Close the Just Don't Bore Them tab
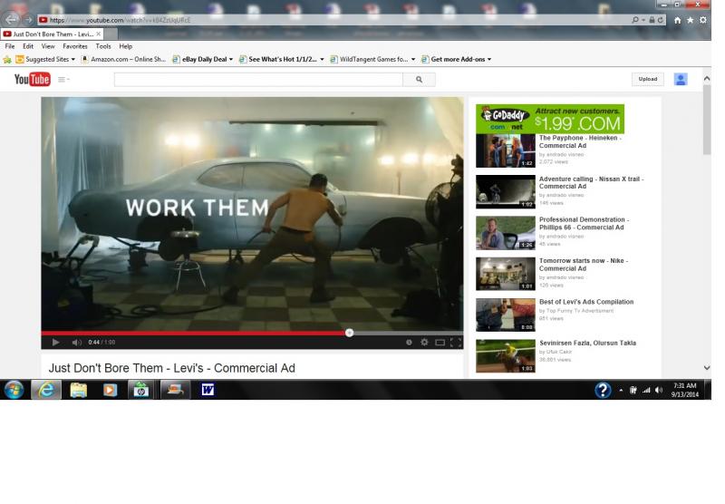The width and height of the screenshot is (725, 504). tap(99, 34)
